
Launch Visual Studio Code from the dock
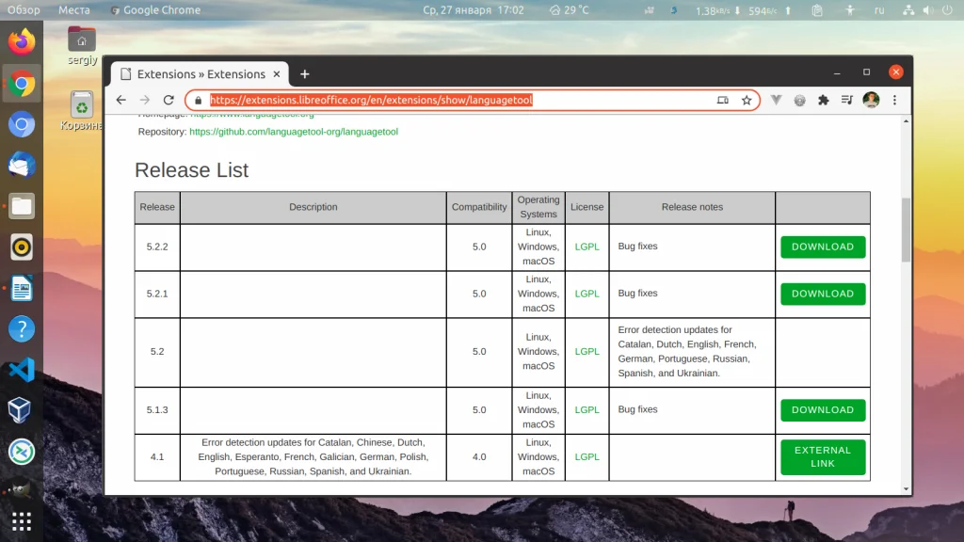pos(21,371)
